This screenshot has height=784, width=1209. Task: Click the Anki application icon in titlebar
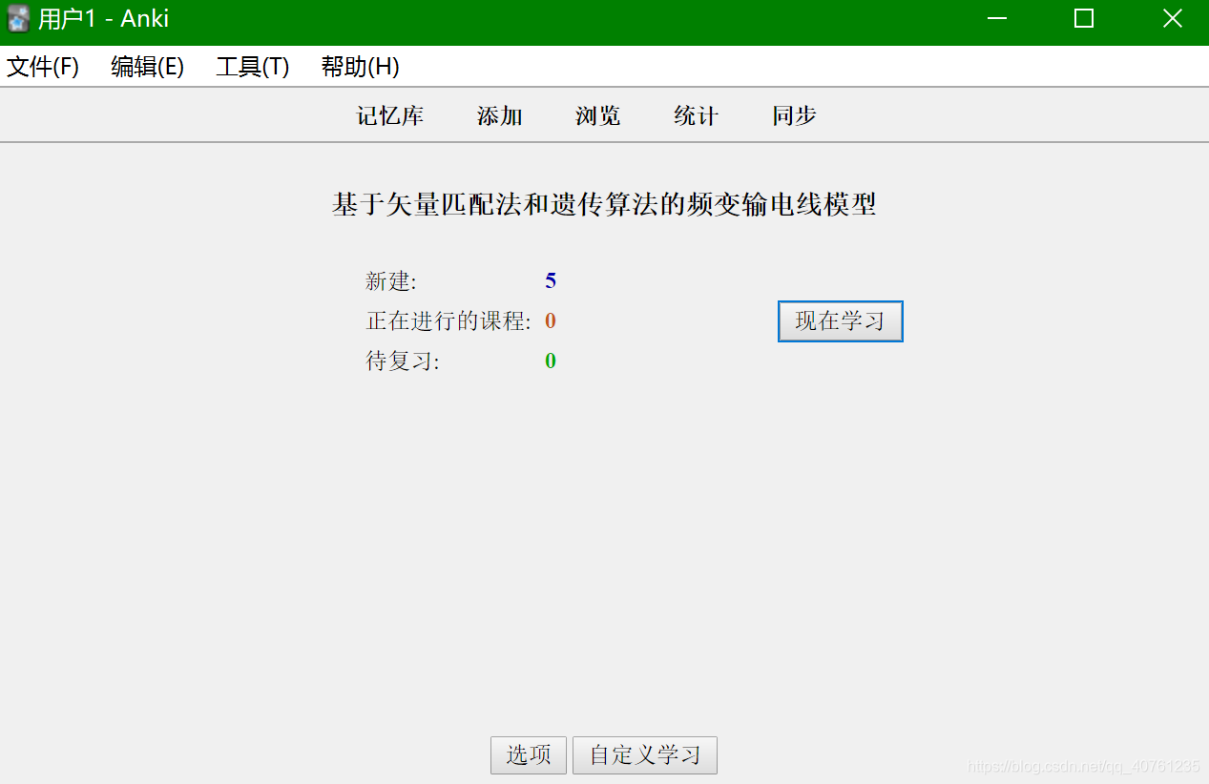(x=17, y=17)
